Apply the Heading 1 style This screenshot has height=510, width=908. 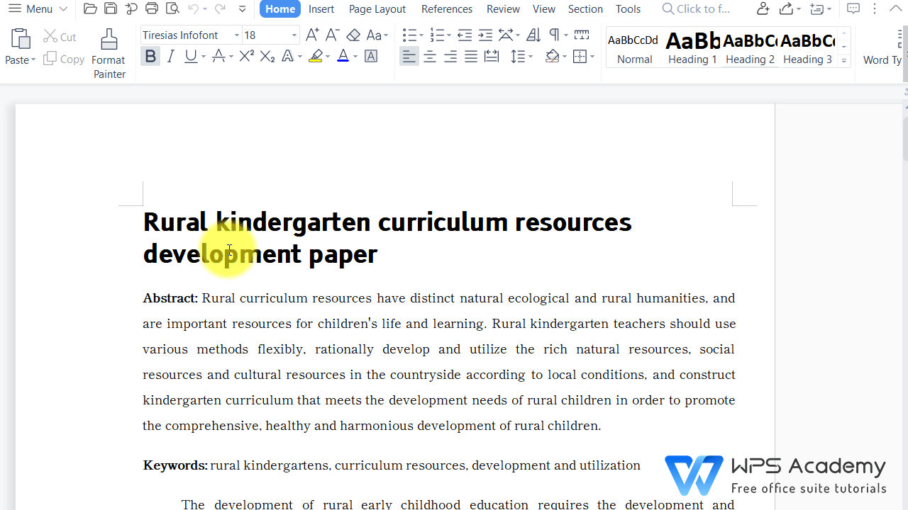click(x=692, y=47)
